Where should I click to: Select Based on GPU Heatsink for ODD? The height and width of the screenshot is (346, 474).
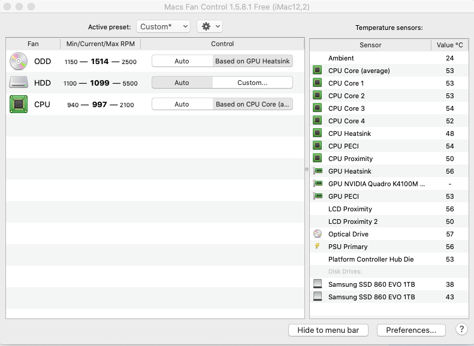[252, 61]
